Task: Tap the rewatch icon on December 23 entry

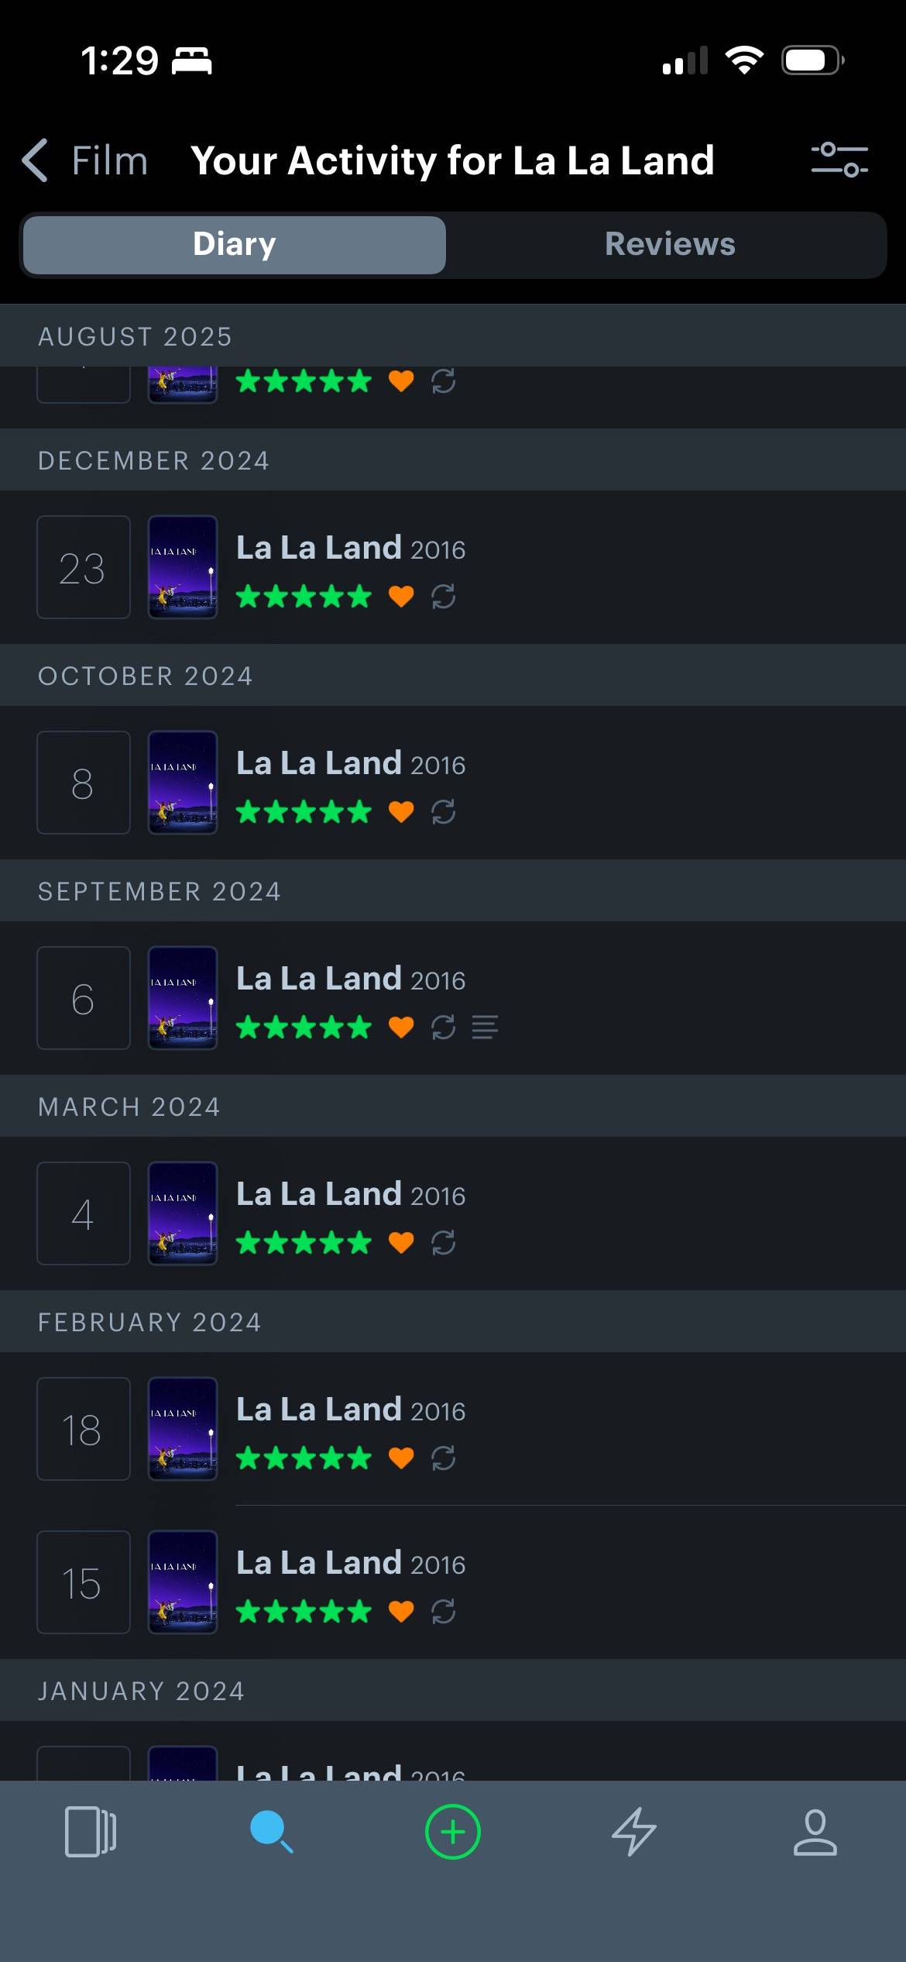Action: pyautogui.click(x=443, y=597)
